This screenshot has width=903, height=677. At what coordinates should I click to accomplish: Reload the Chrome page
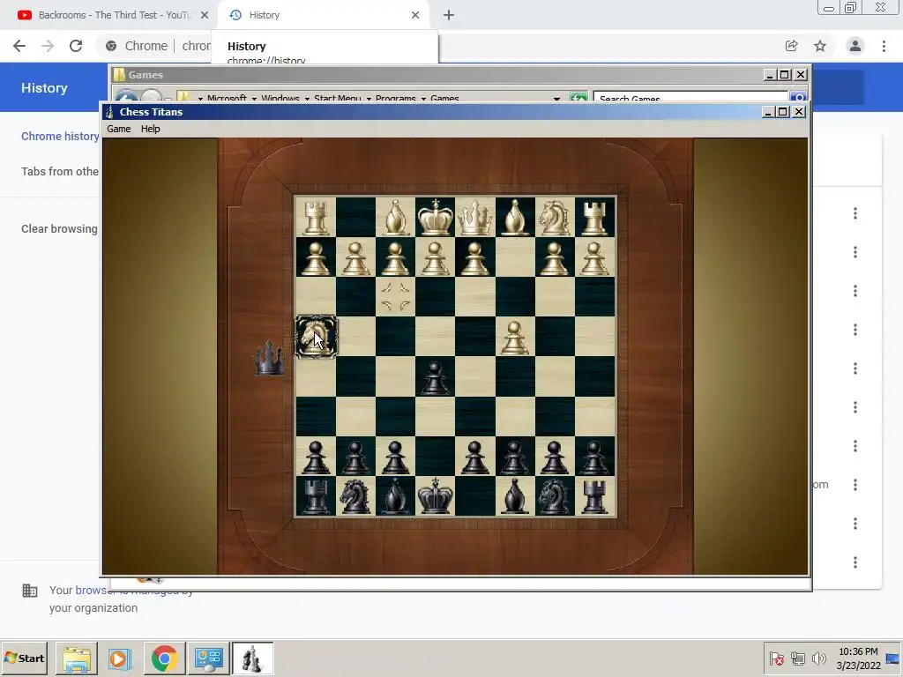point(76,46)
